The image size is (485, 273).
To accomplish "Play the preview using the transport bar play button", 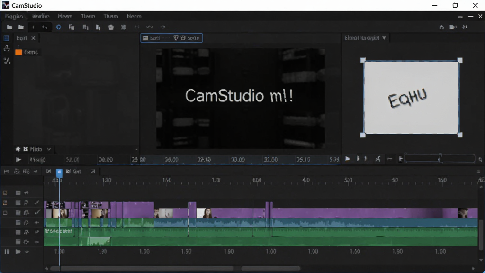I will [x=18, y=160].
